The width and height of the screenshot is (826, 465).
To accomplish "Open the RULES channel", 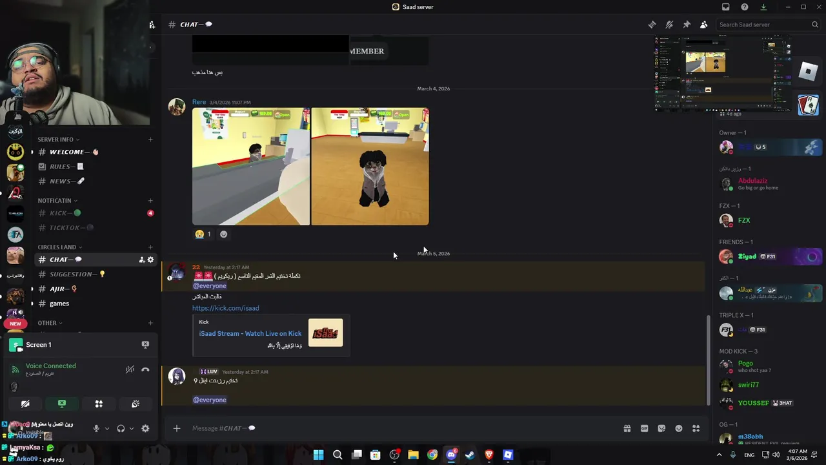I will [95, 167].
